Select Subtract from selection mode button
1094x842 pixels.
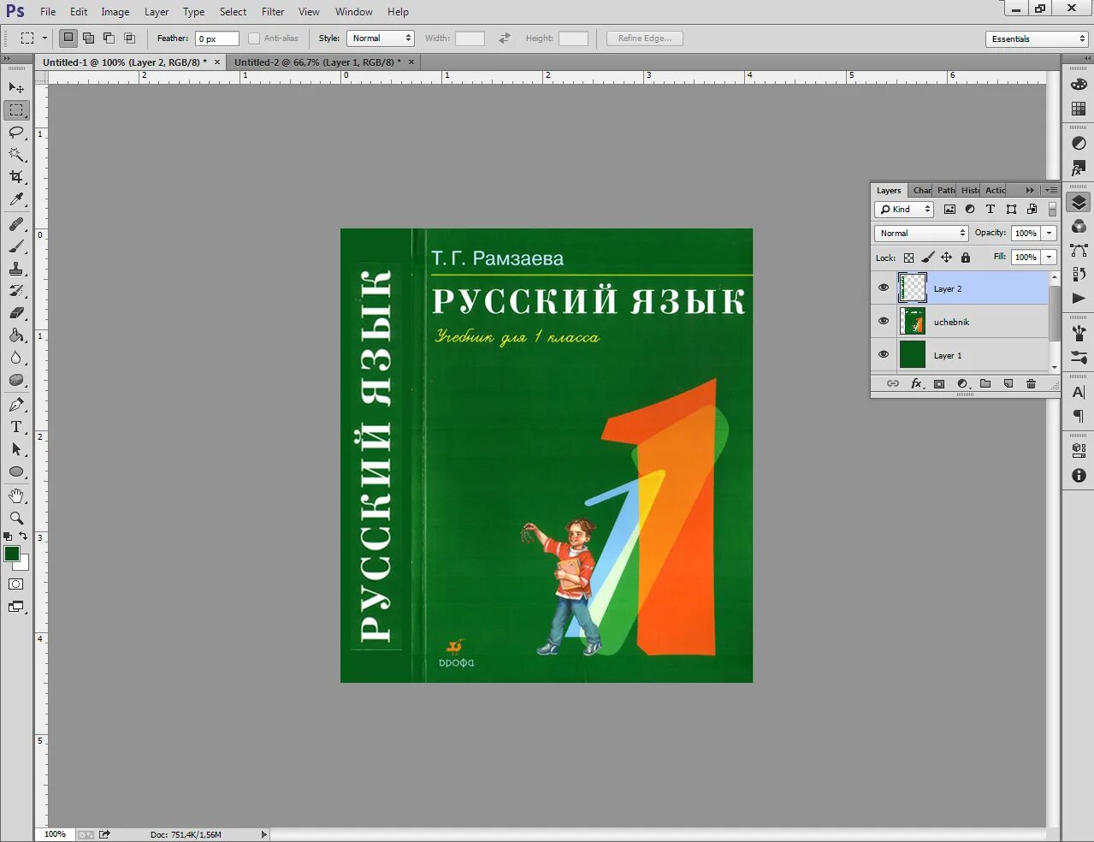coord(109,39)
